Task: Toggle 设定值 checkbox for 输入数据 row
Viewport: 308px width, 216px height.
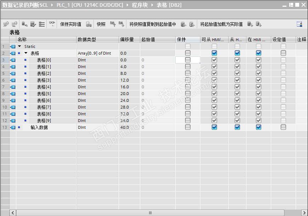Action: click(x=283, y=127)
